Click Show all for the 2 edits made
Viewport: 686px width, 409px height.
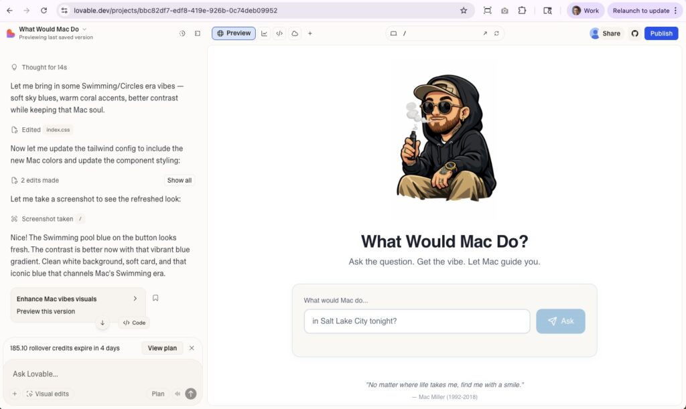(180, 180)
